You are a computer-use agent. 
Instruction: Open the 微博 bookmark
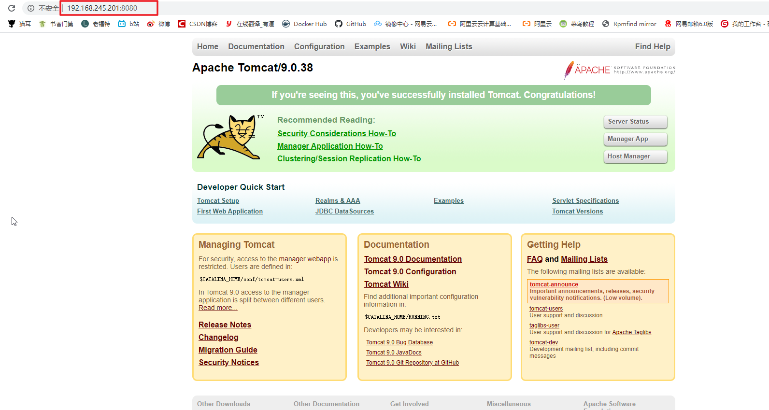click(x=158, y=24)
